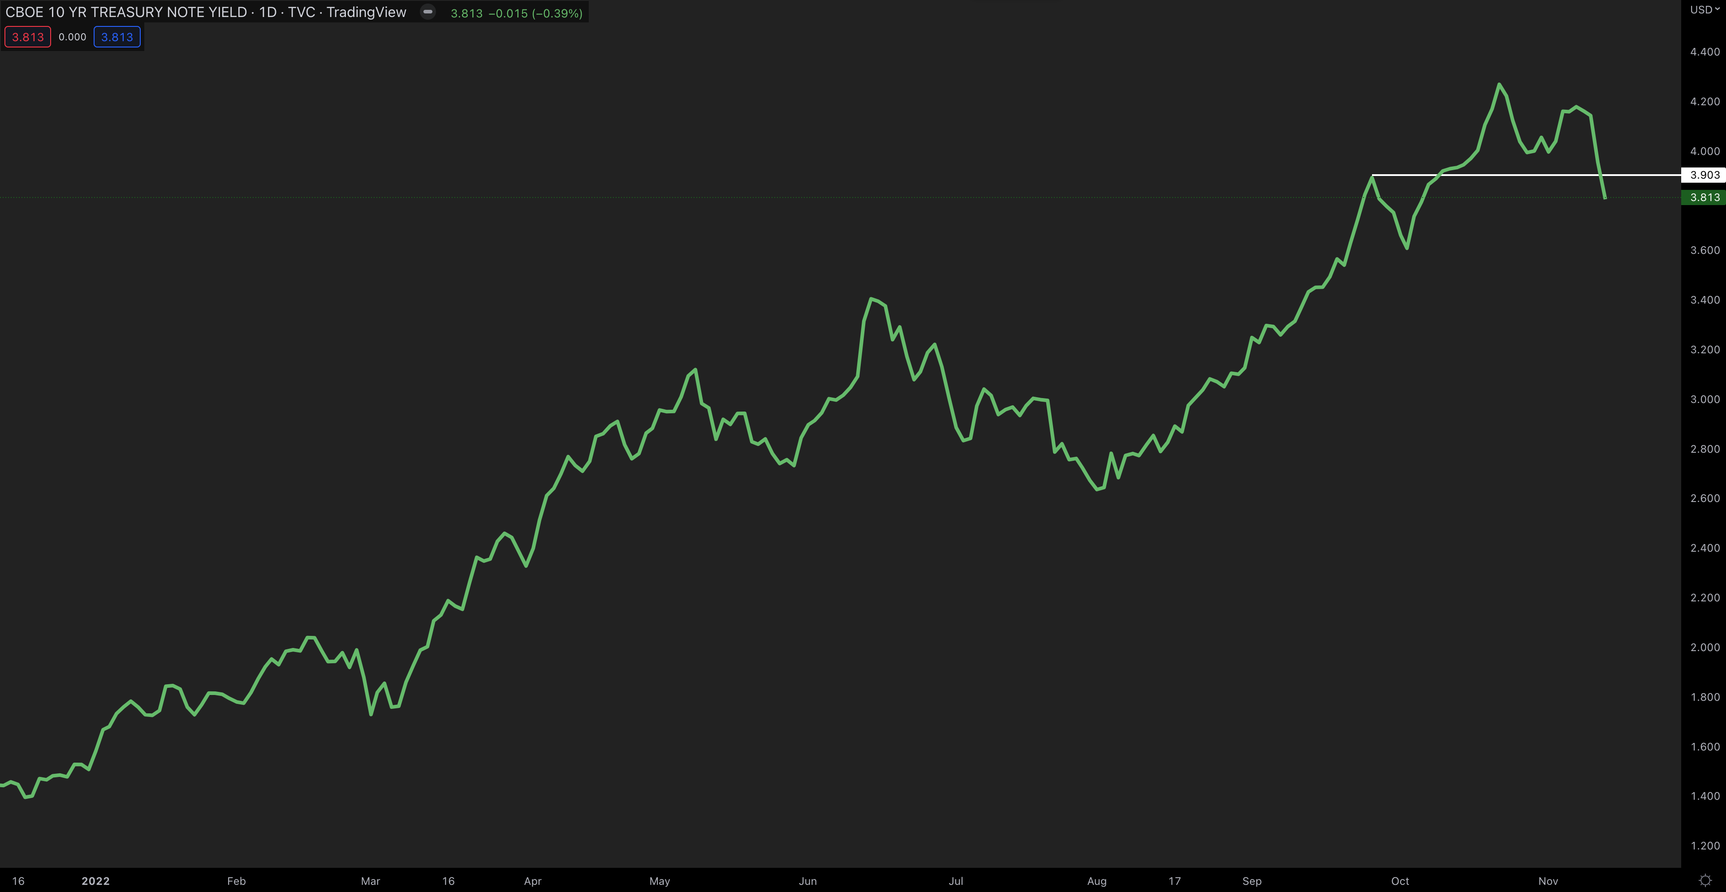Viewport: 1726px width, 892px height.
Task: Click the CBOE 10 YR TREASURY NOTE YIELD title
Action: [127, 12]
